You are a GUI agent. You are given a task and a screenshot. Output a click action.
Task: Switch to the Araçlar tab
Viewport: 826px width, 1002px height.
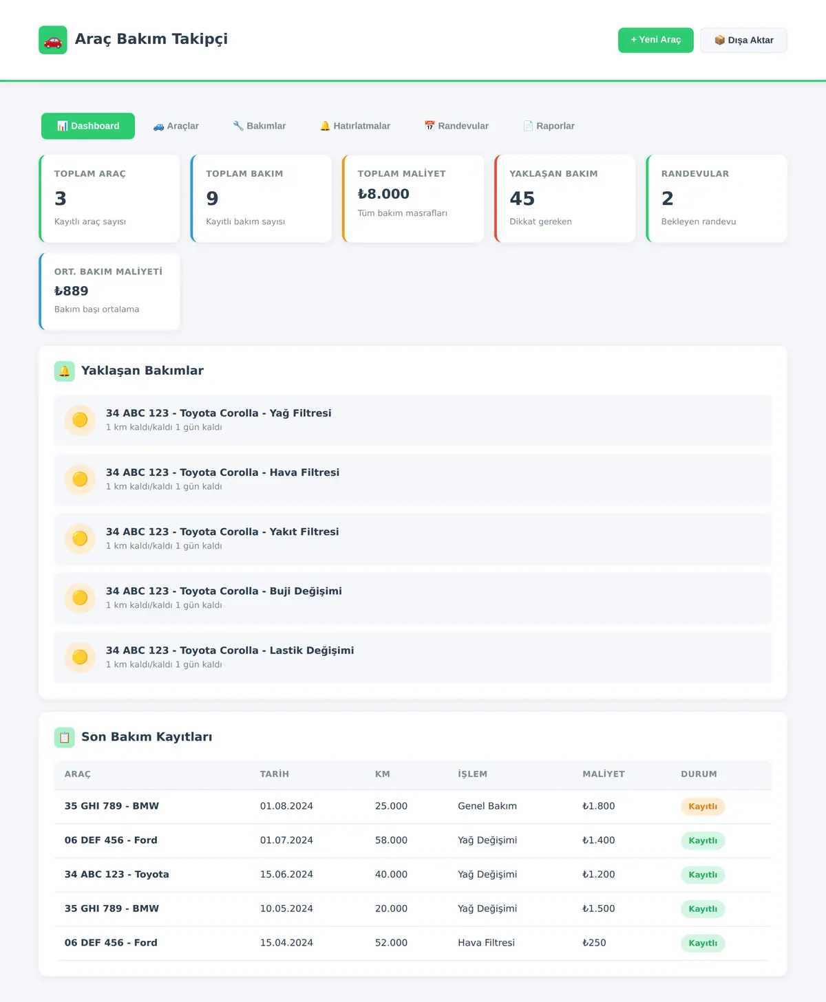click(x=176, y=126)
